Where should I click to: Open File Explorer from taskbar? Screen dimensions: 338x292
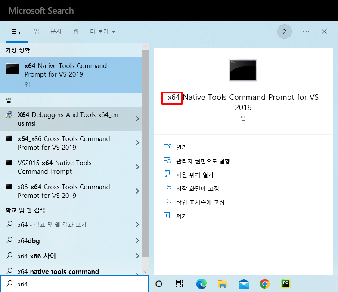[x=222, y=284]
